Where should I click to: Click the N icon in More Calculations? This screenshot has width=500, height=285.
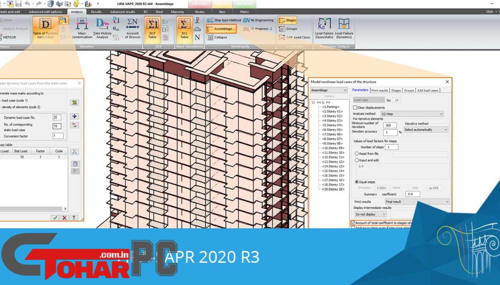197,37
